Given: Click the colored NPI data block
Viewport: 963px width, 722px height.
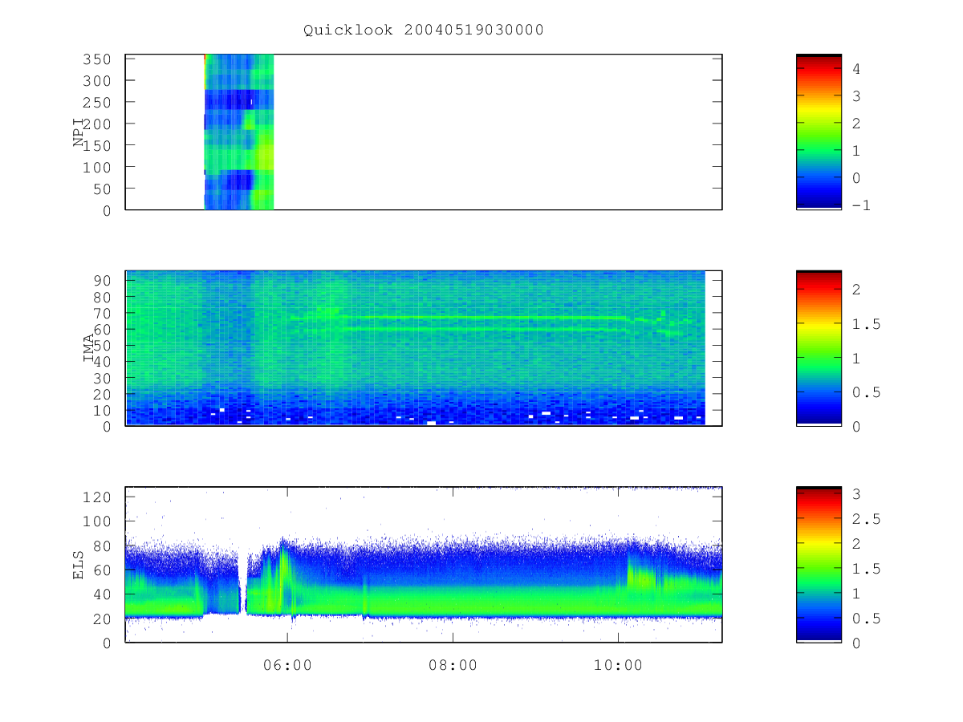Looking at the screenshot, I should tap(239, 132).
